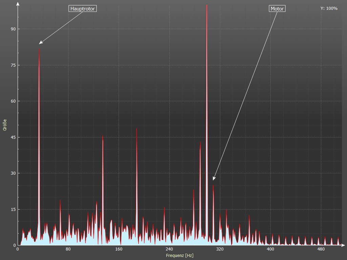This screenshot has height=260, width=347.
Task: Click the 80 tick on the frequency axis
Action: (x=68, y=250)
